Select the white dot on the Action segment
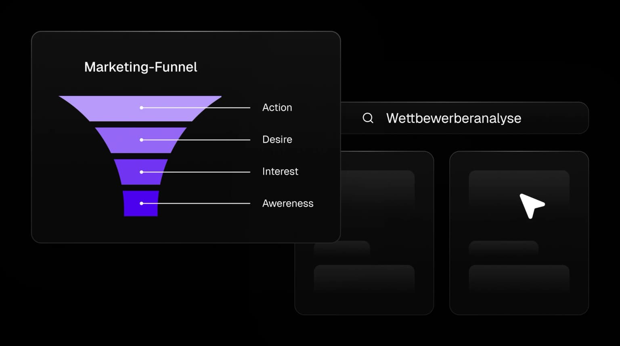 tap(141, 108)
